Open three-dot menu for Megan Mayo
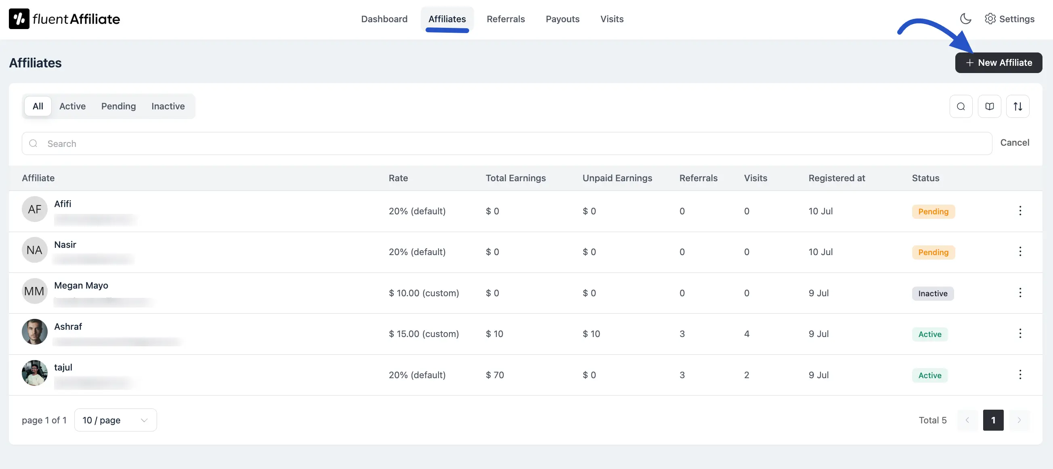1053x469 pixels. point(1020,293)
